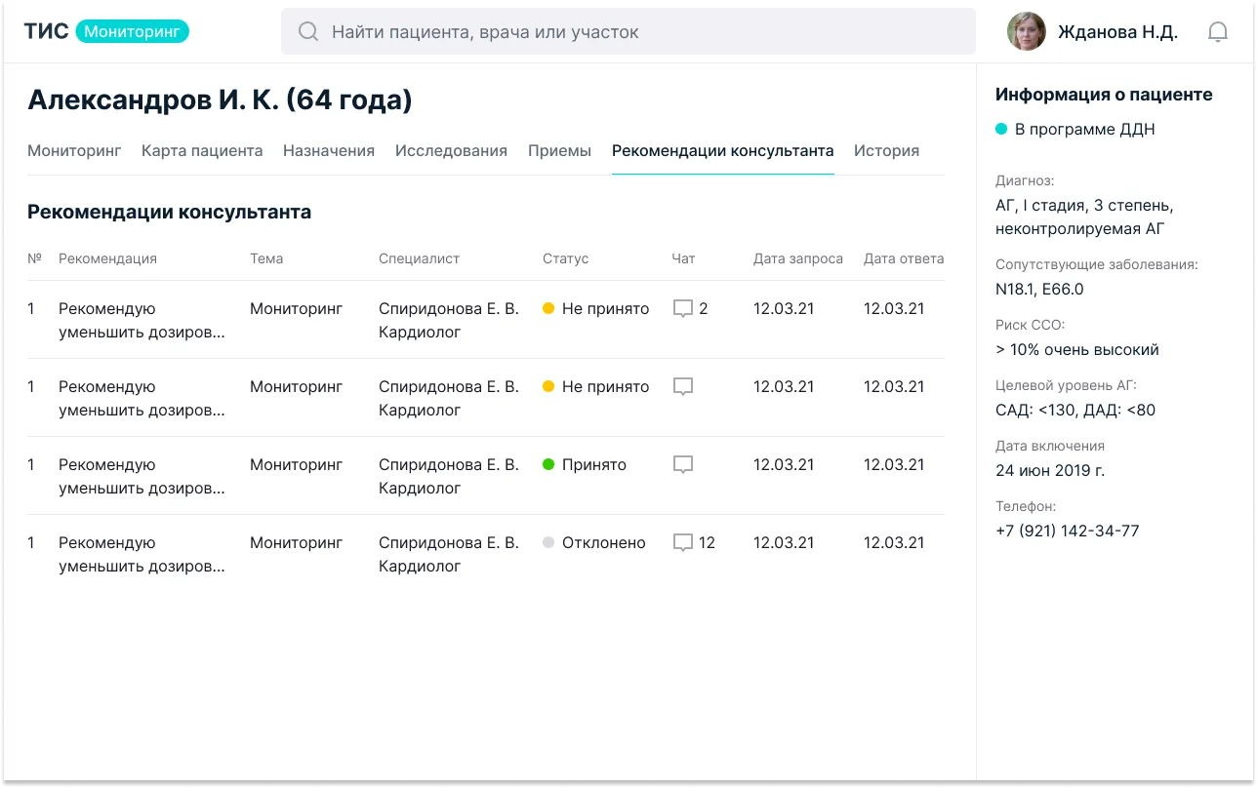Click the Отклонено status label
The height and width of the screenshot is (788, 1257).
click(x=604, y=543)
